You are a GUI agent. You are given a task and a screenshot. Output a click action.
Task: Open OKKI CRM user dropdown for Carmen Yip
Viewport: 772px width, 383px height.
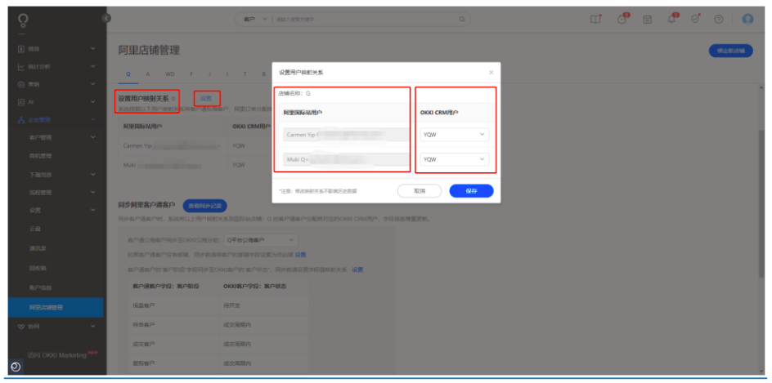(455, 134)
